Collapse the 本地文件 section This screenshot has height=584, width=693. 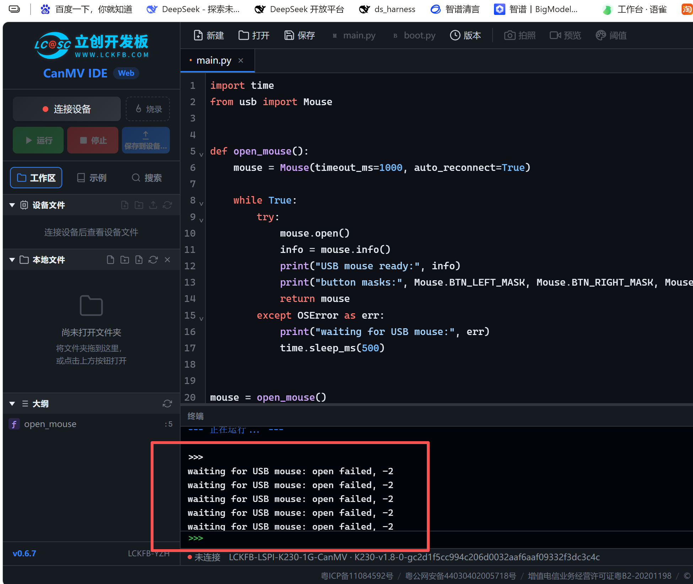click(12, 260)
